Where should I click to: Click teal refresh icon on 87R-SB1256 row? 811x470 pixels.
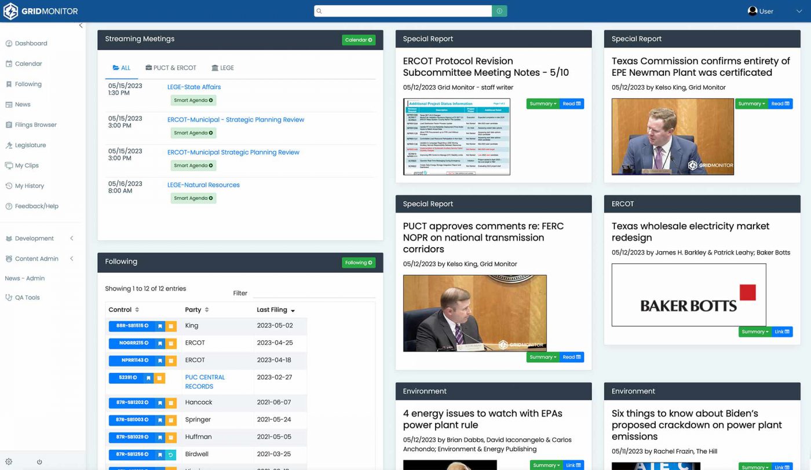[x=171, y=454]
